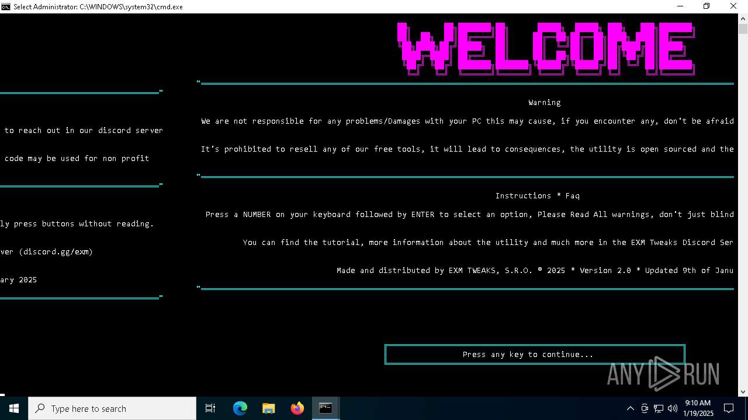Open File Explorer from the taskbar

tap(269, 408)
